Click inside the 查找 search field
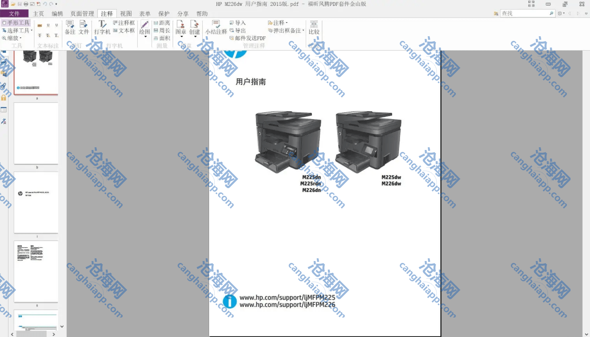The height and width of the screenshot is (337, 590). [x=524, y=13]
